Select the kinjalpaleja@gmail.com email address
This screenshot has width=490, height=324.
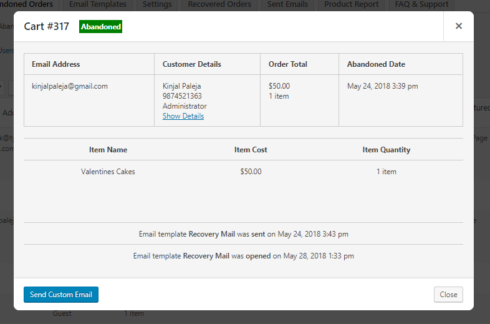click(70, 86)
